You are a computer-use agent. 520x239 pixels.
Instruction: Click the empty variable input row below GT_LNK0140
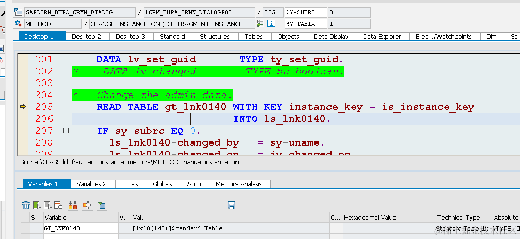(x=81, y=236)
